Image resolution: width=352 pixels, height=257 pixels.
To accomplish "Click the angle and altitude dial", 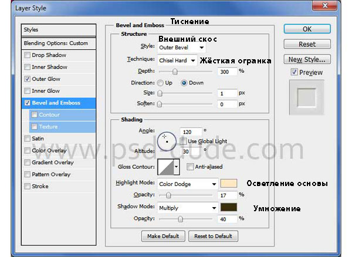I will (x=167, y=141).
